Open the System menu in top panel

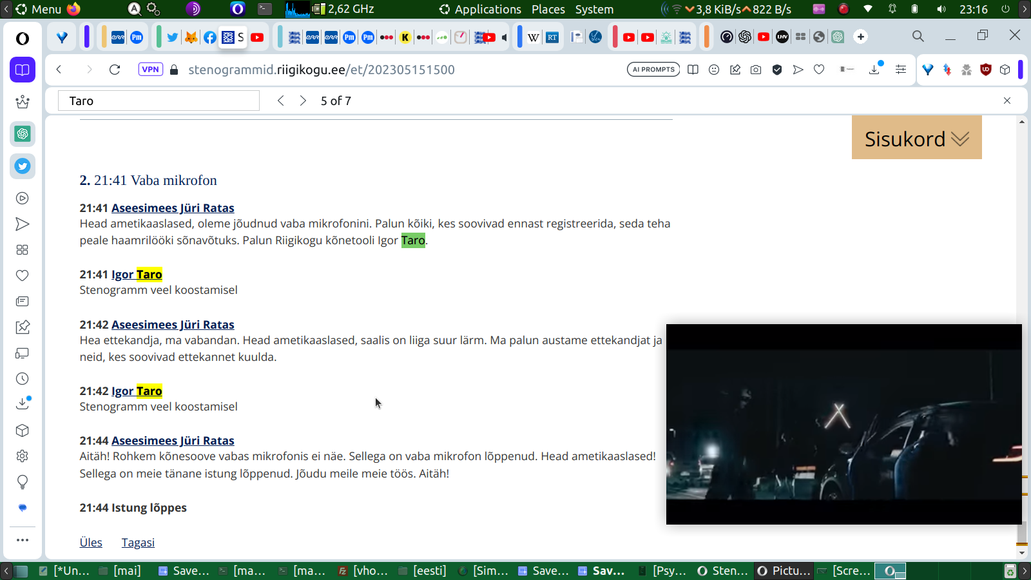(594, 9)
